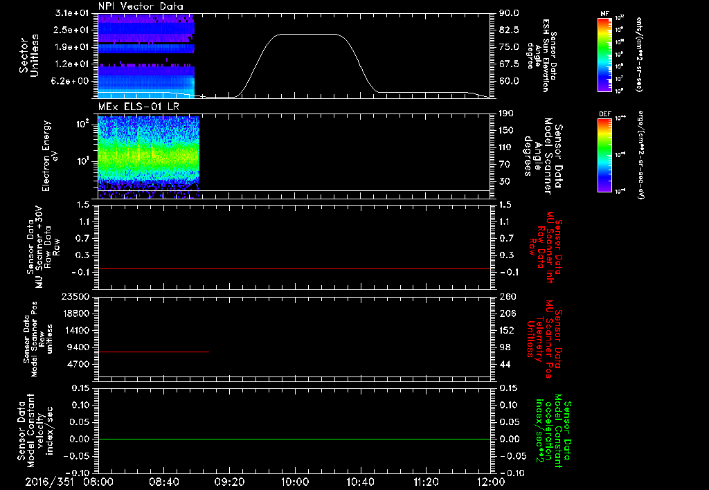Click the "ESH Sun Elevation Angle degree" axis title
The image size is (709, 490).
click(x=541, y=55)
